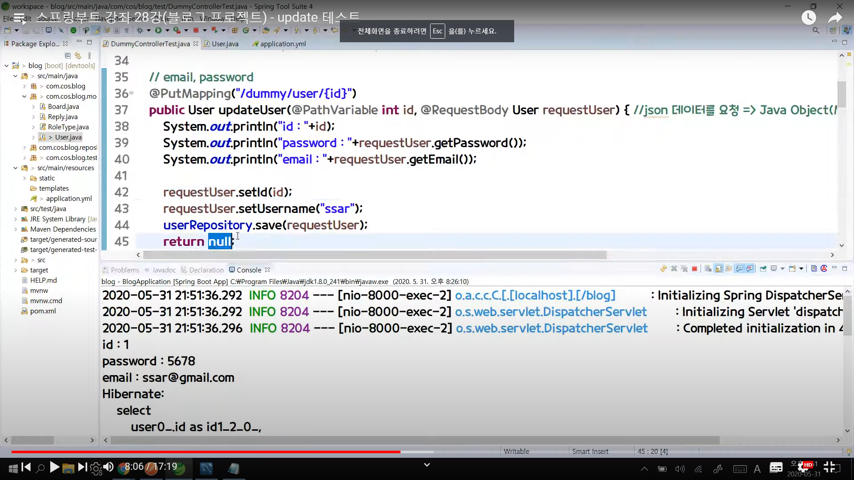Expand the JRE System Library node

tap(15, 219)
